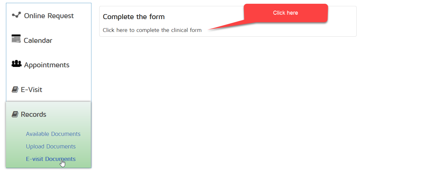This screenshot has height=170, width=444.
Task: Open the Appointments menu label
Action: click(47, 65)
